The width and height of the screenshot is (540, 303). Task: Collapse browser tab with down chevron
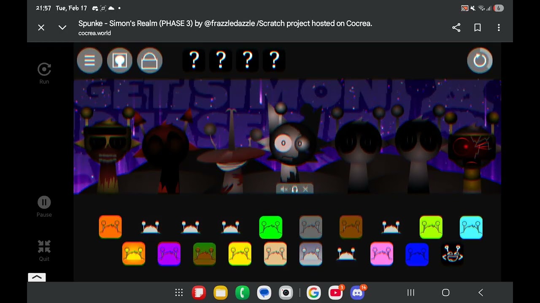pos(62,27)
